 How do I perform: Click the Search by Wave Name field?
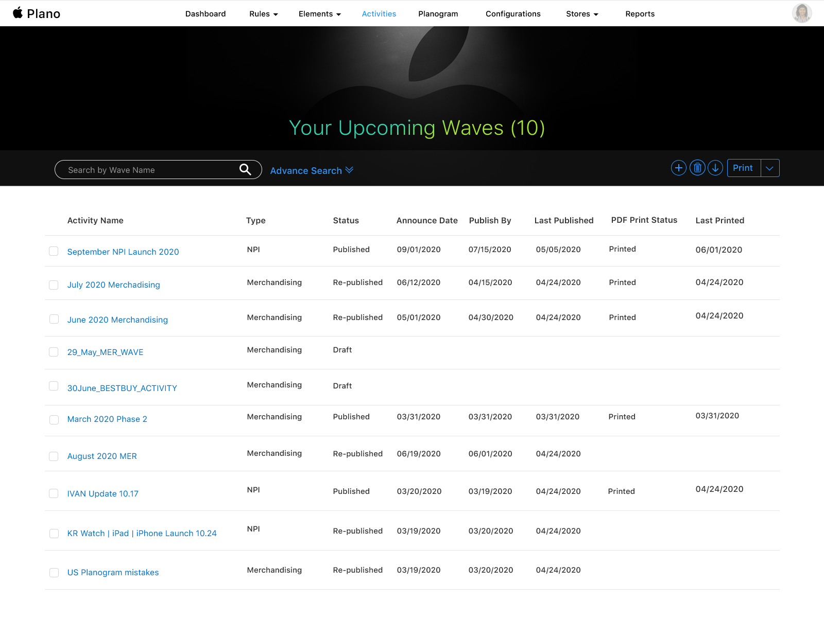[158, 169]
